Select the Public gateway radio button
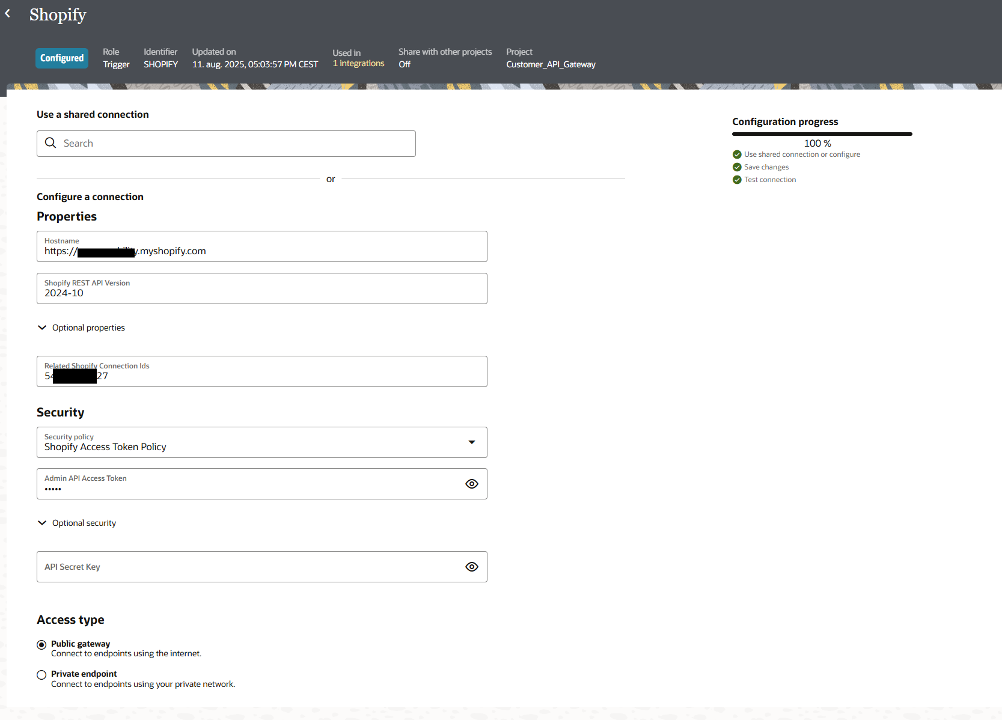Viewport: 1002px width, 720px height. click(x=41, y=645)
